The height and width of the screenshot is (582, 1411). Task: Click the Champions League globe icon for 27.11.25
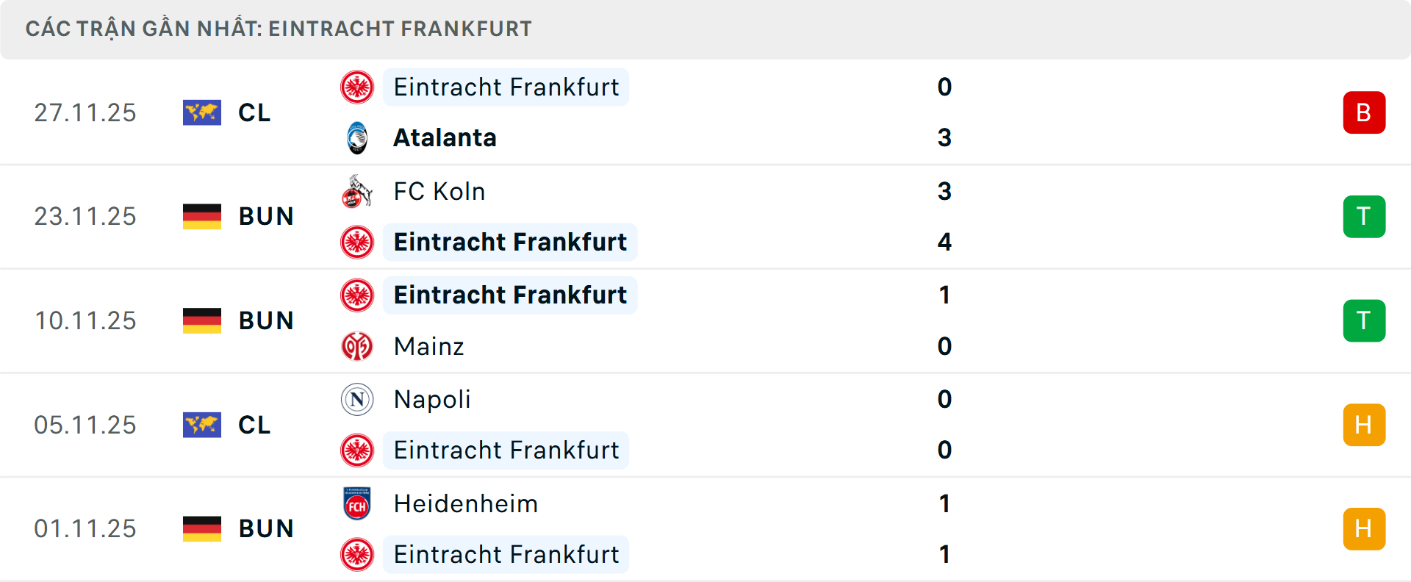202,112
